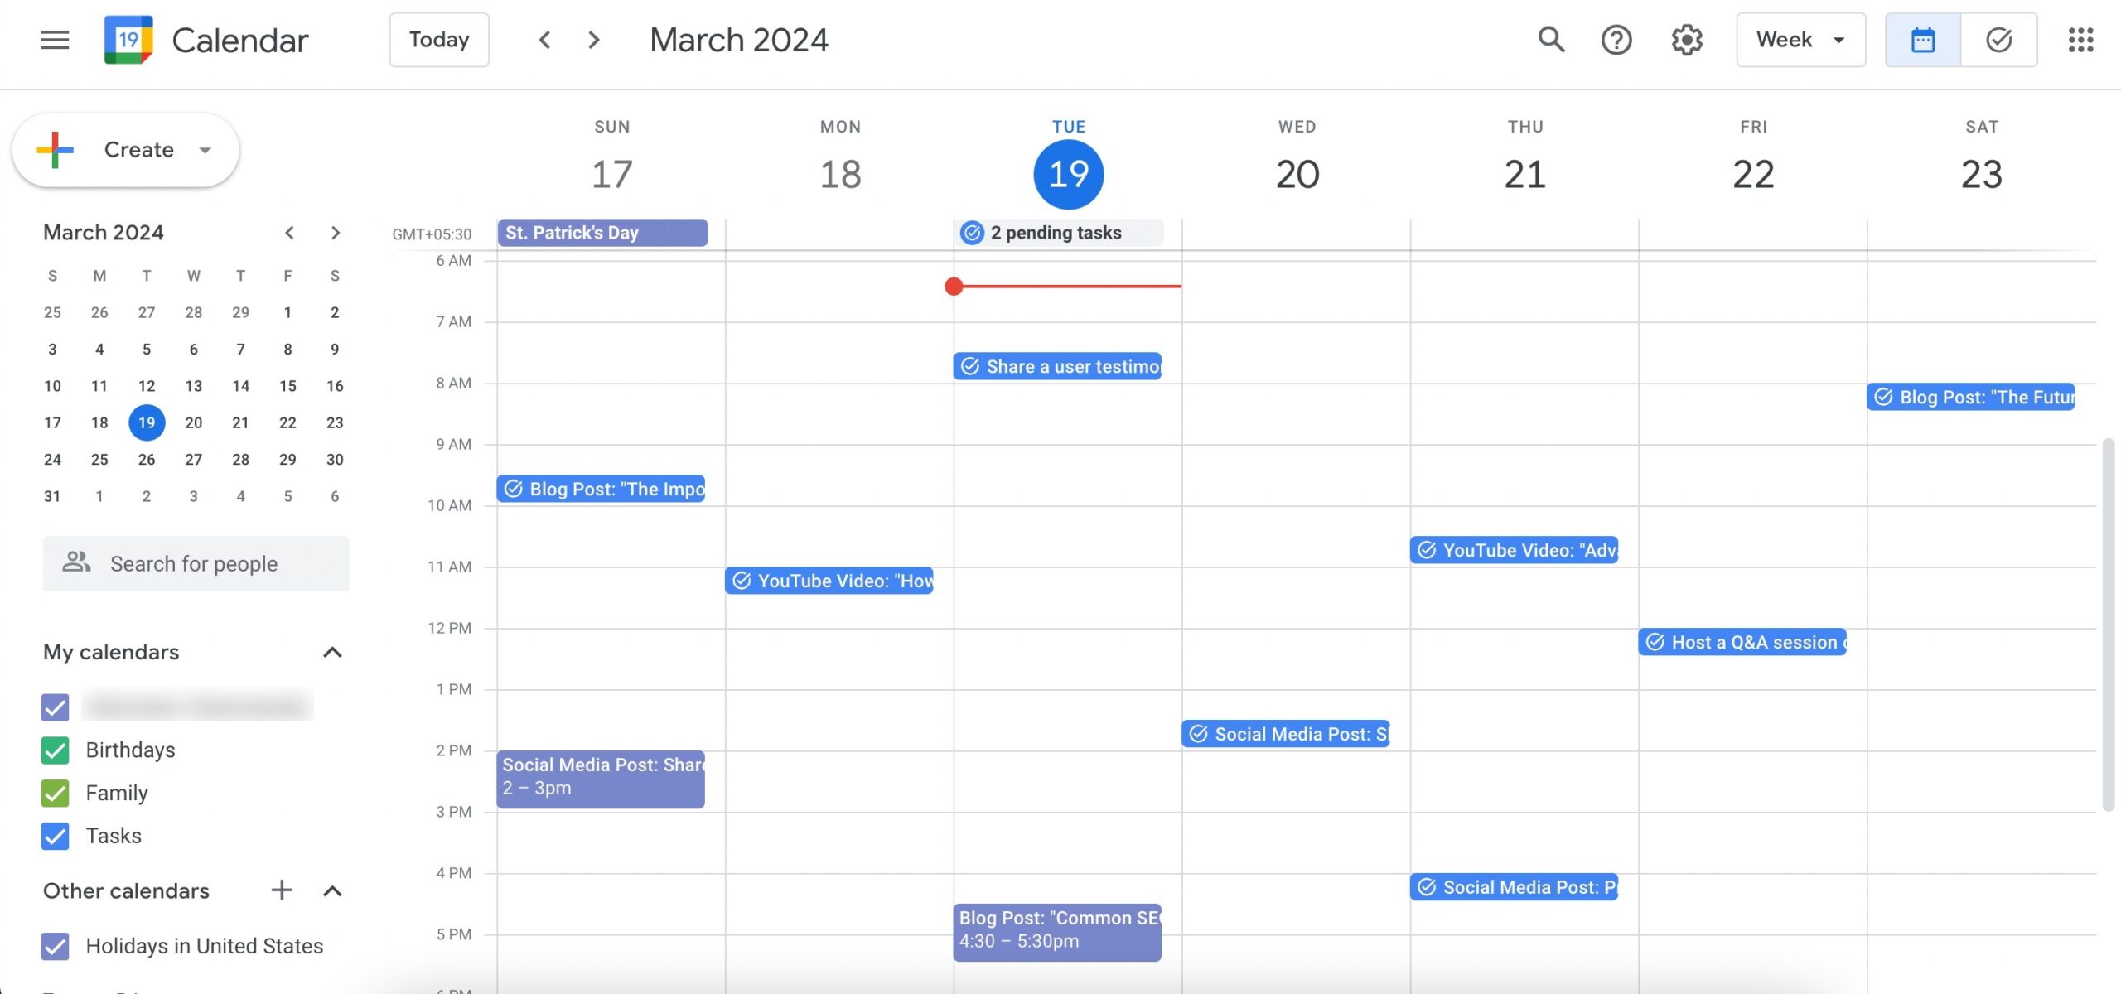Select March 19 on mini calendar
The image size is (2121, 994).
coord(146,422)
